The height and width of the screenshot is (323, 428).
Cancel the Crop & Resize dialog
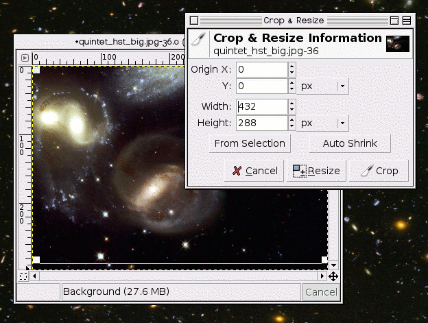254,171
